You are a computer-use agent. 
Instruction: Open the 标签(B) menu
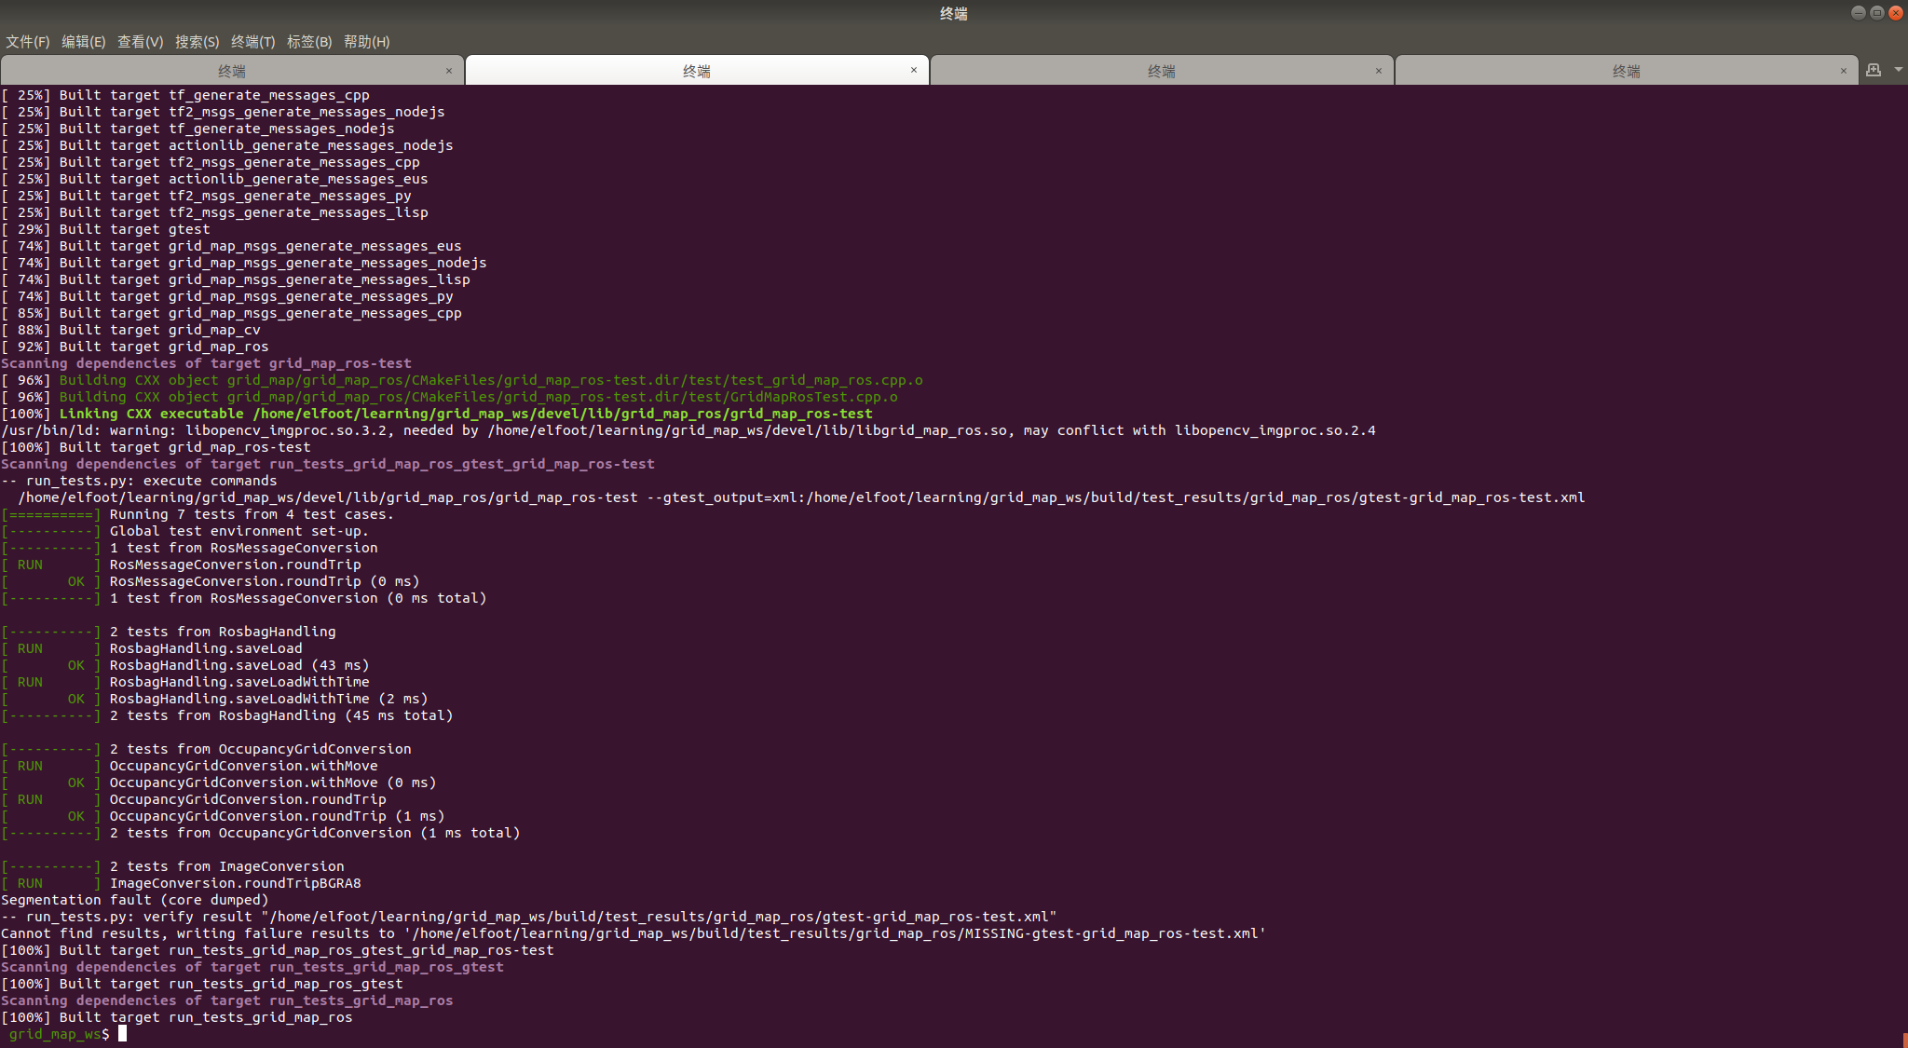pos(308,42)
